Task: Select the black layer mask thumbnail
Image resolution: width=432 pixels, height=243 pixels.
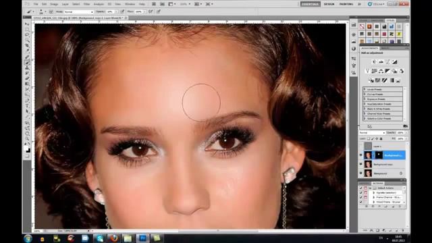Action: click(379, 155)
